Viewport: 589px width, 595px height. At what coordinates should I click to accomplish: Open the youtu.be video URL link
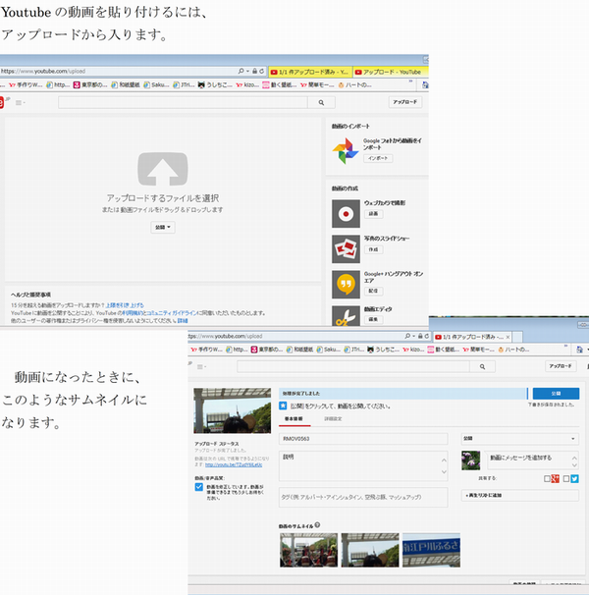pos(234,464)
